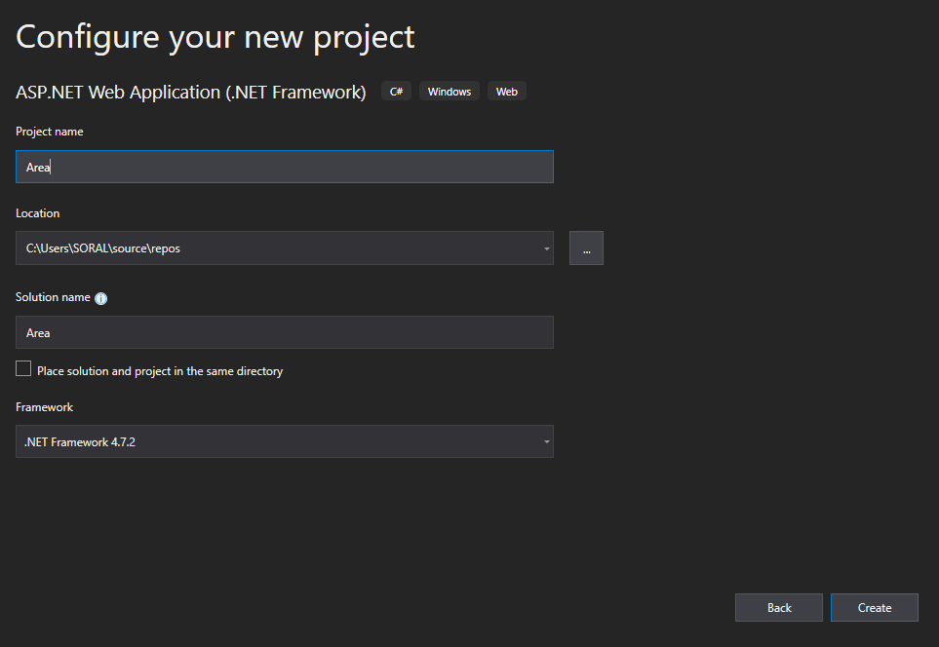Screen dimensions: 939x647
Task: Click the Framework label text
Action: [44, 407]
